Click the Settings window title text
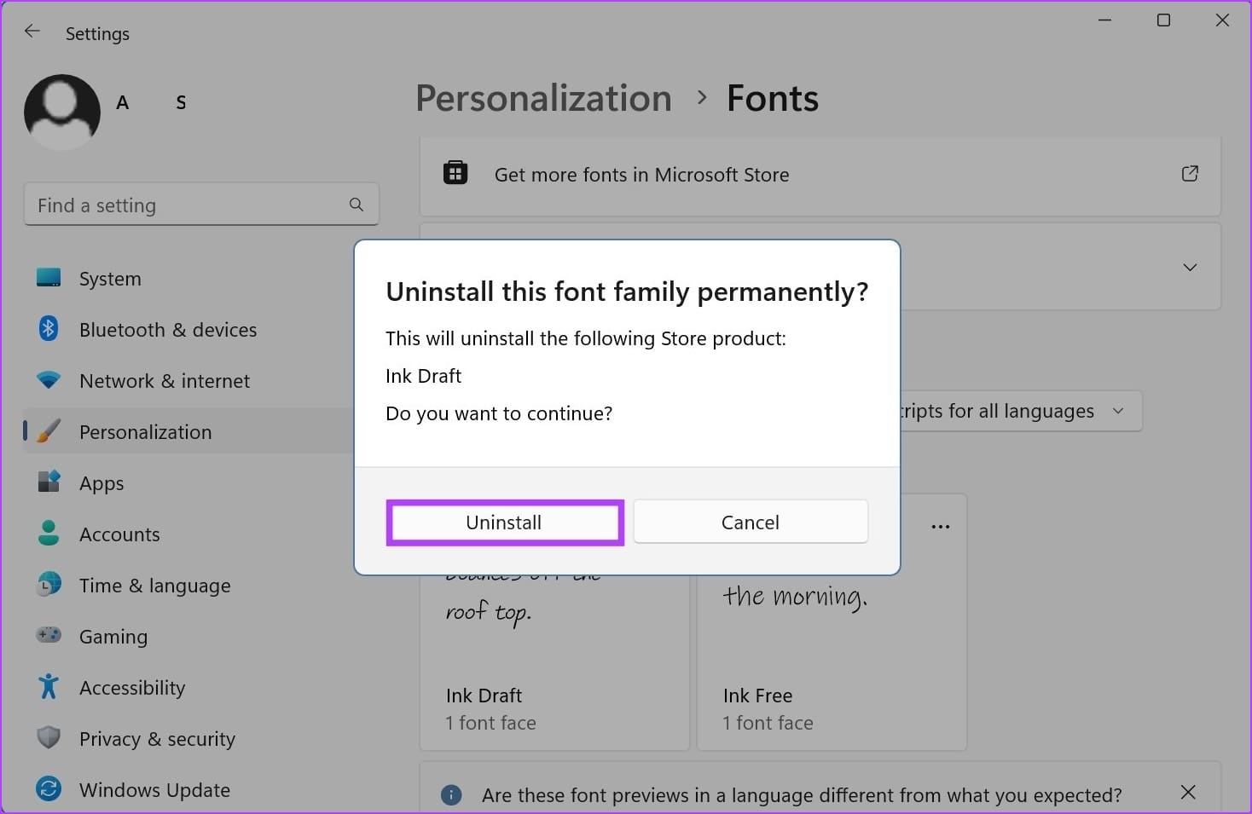The width and height of the screenshot is (1252, 814). tap(97, 33)
